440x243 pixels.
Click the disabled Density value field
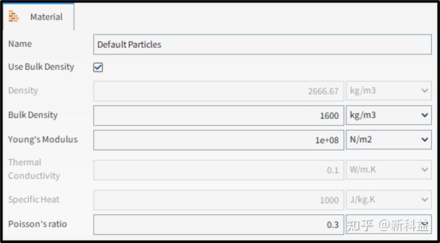218,91
